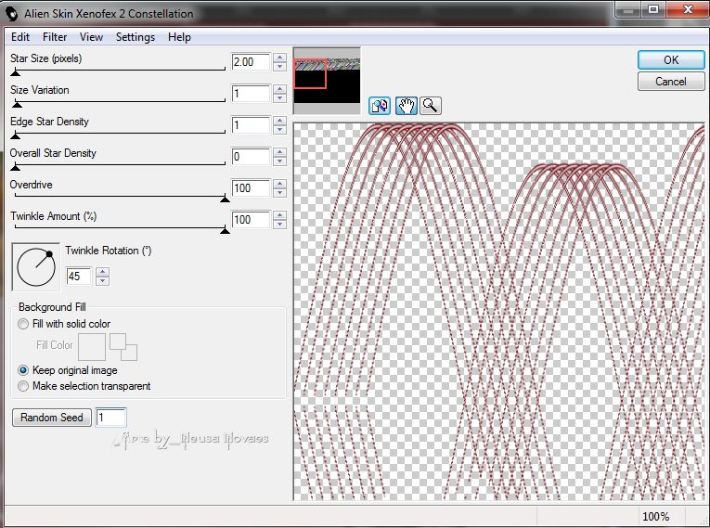Confirm the effect with OK
The width and height of the screenshot is (710, 528).
click(671, 60)
